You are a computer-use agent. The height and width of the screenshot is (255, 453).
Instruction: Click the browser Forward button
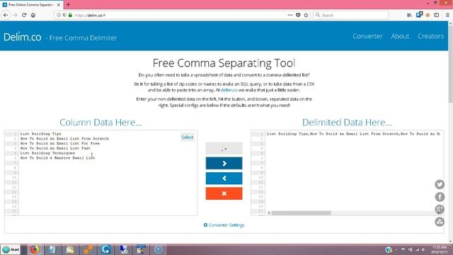[15, 15]
